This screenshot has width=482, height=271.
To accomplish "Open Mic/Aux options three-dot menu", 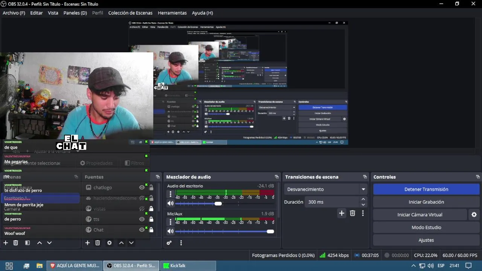I will tap(171, 222).
